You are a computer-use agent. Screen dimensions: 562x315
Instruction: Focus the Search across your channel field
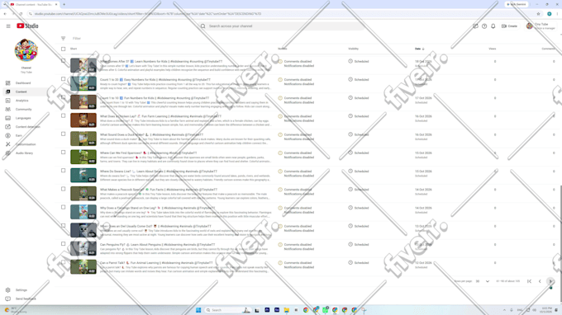pyautogui.click(x=281, y=26)
